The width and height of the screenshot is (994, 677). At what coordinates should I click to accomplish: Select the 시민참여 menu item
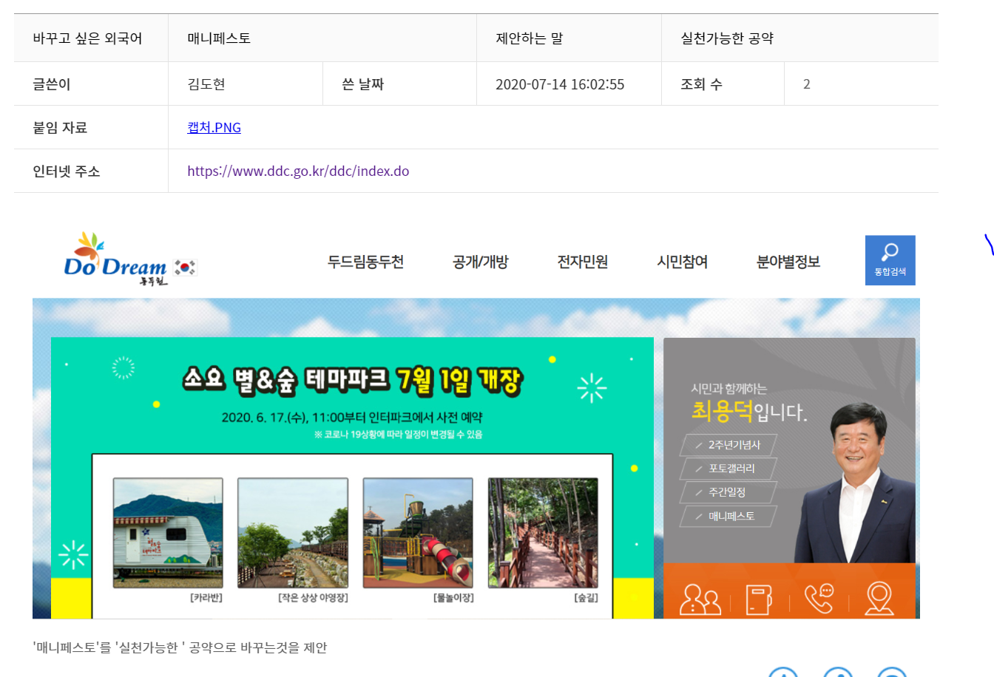pos(682,262)
